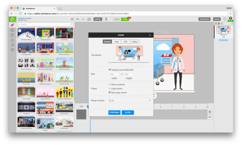
Task: Select the Political Campaign Set thumbnail
Action: click(x=45, y=108)
